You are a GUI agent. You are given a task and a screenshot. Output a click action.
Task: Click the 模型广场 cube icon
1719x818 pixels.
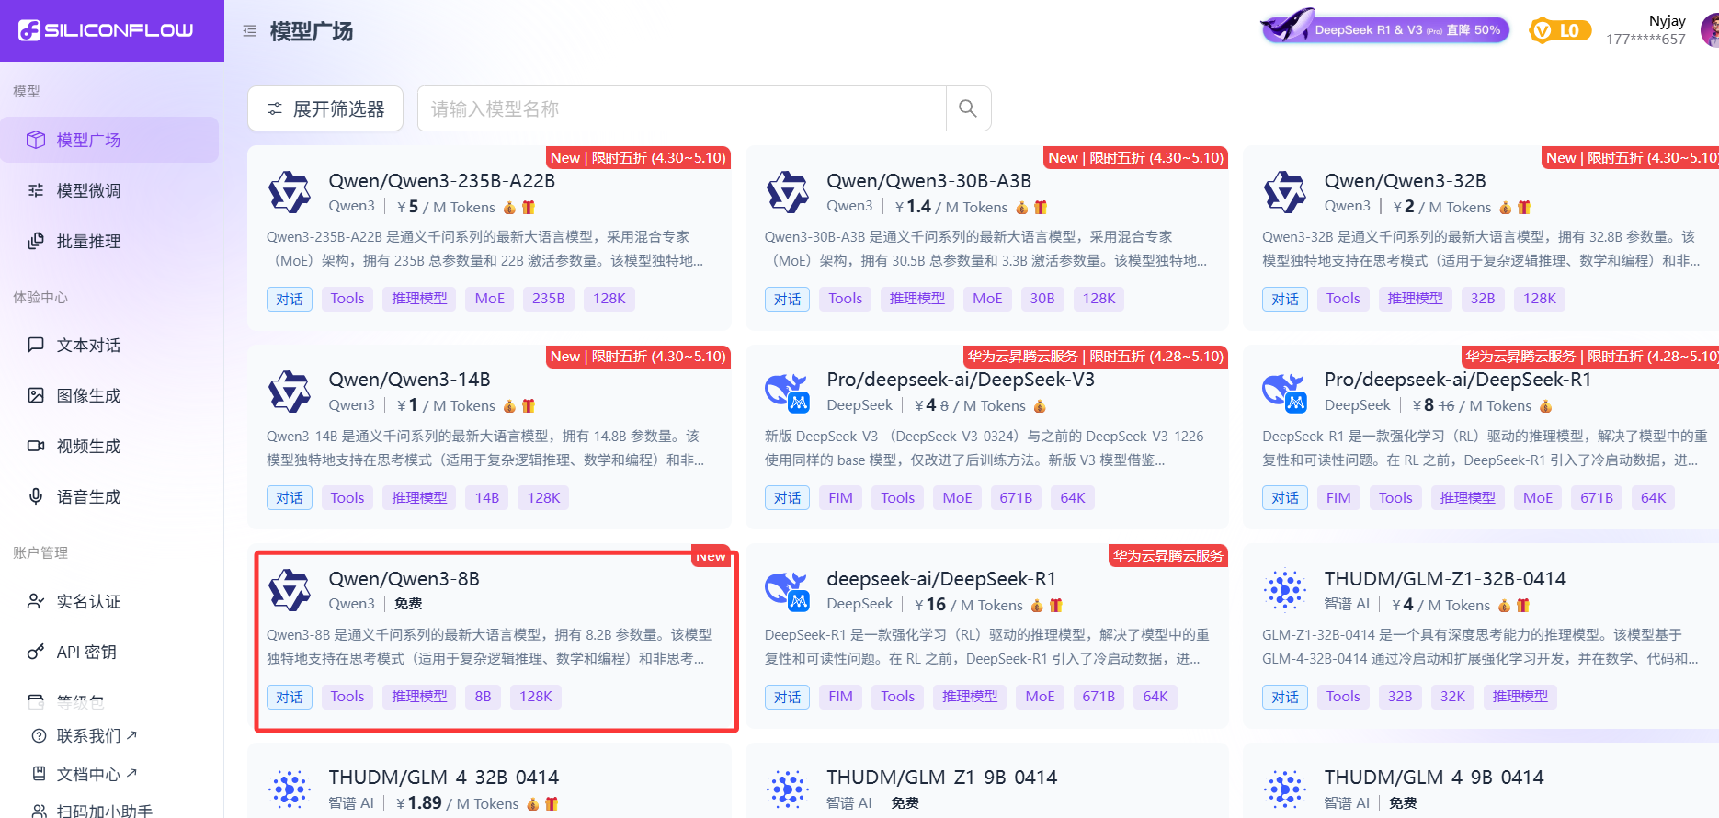point(36,140)
